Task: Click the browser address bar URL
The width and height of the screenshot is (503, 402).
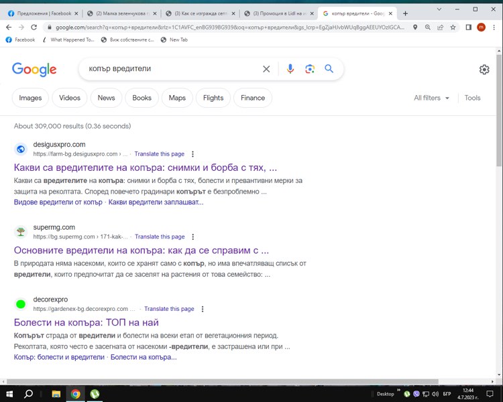Action: pyautogui.click(x=229, y=27)
